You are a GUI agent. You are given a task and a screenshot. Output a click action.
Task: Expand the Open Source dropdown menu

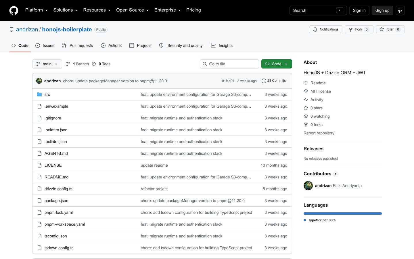(132, 10)
